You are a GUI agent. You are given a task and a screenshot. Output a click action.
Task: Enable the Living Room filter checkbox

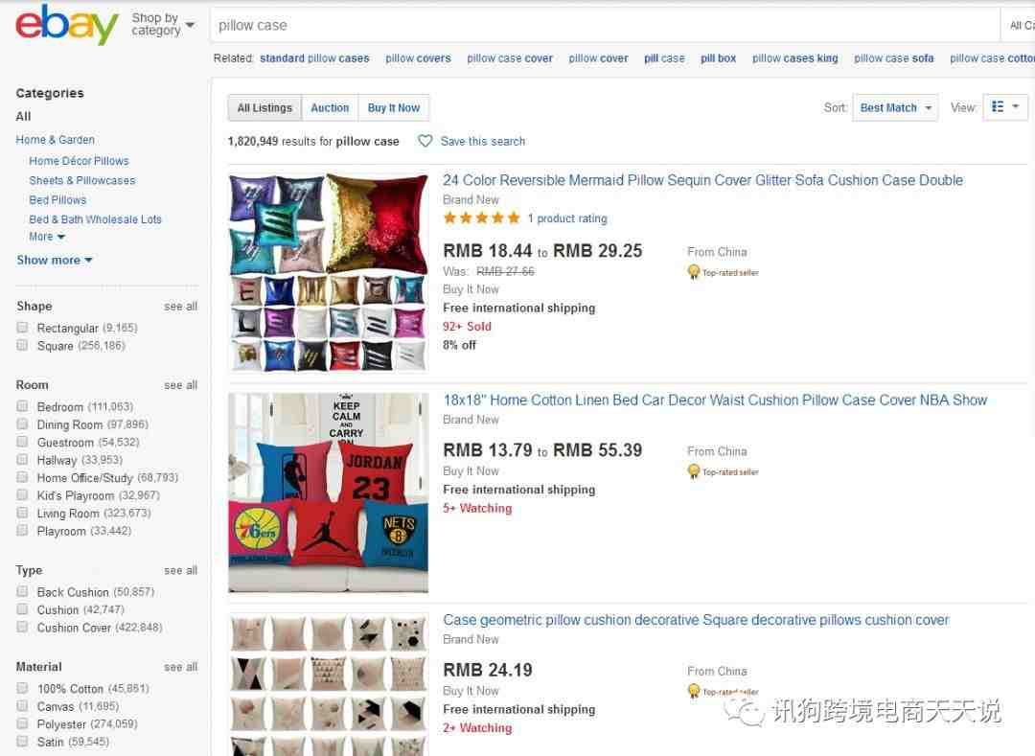pos(22,513)
